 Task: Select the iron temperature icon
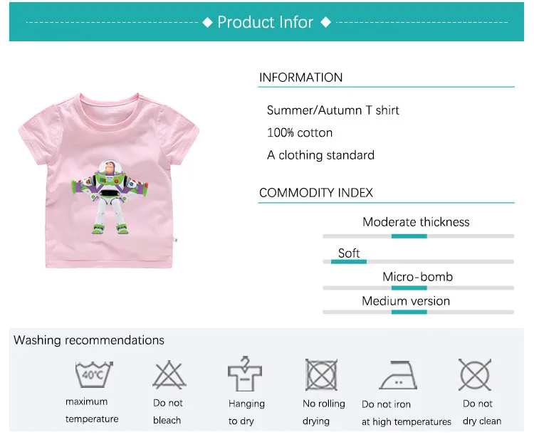(398, 375)
